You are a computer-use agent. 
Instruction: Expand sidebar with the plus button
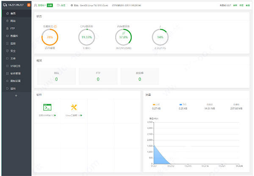pyautogui.click(x=16, y=96)
